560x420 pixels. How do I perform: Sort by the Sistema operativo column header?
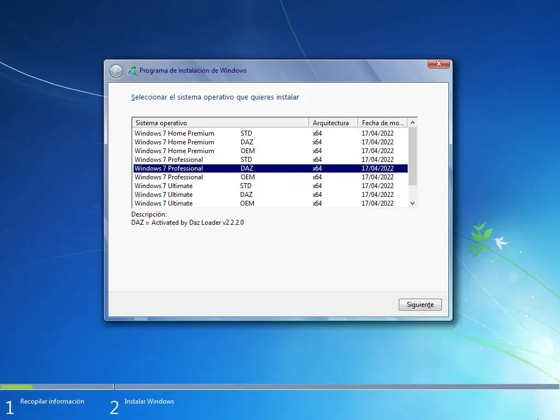click(x=219, y=122)
